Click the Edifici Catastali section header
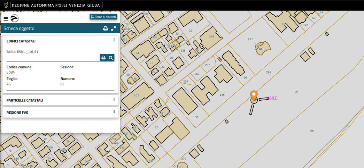The image size is (364, 168). 21,41
